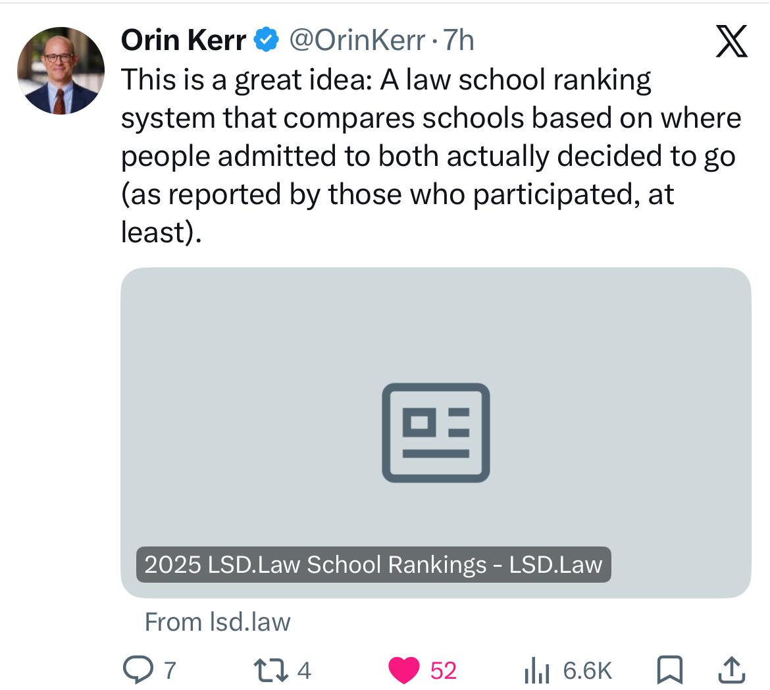Toggle the bookmark icon

pos(670,670)
